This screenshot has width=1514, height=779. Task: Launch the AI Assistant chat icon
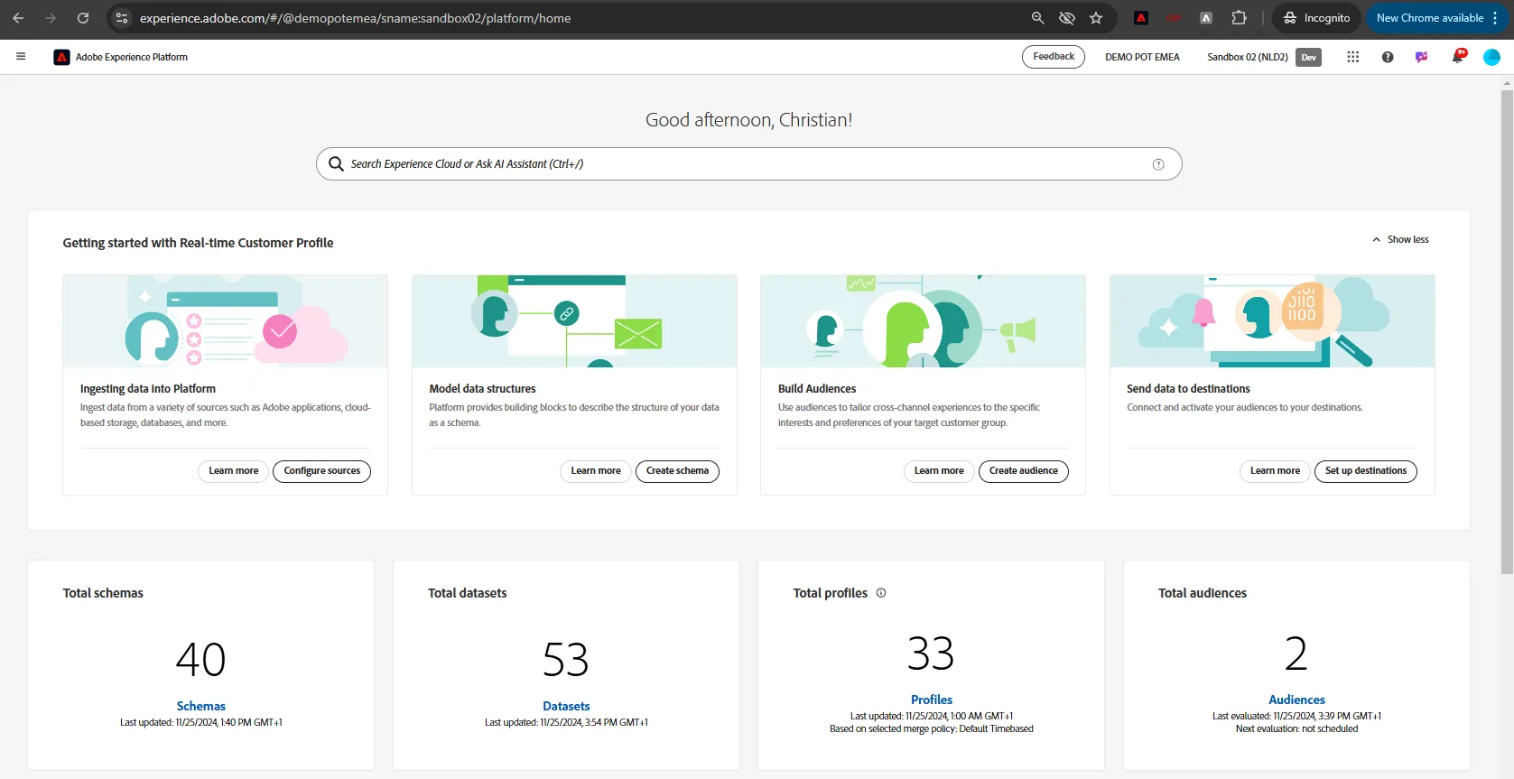tap(1422, 57)
